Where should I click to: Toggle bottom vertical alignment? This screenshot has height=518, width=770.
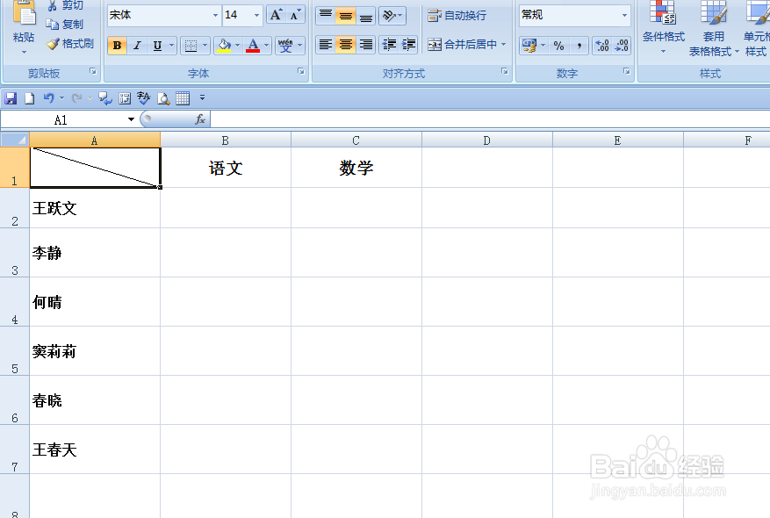(x=366, y=15)
